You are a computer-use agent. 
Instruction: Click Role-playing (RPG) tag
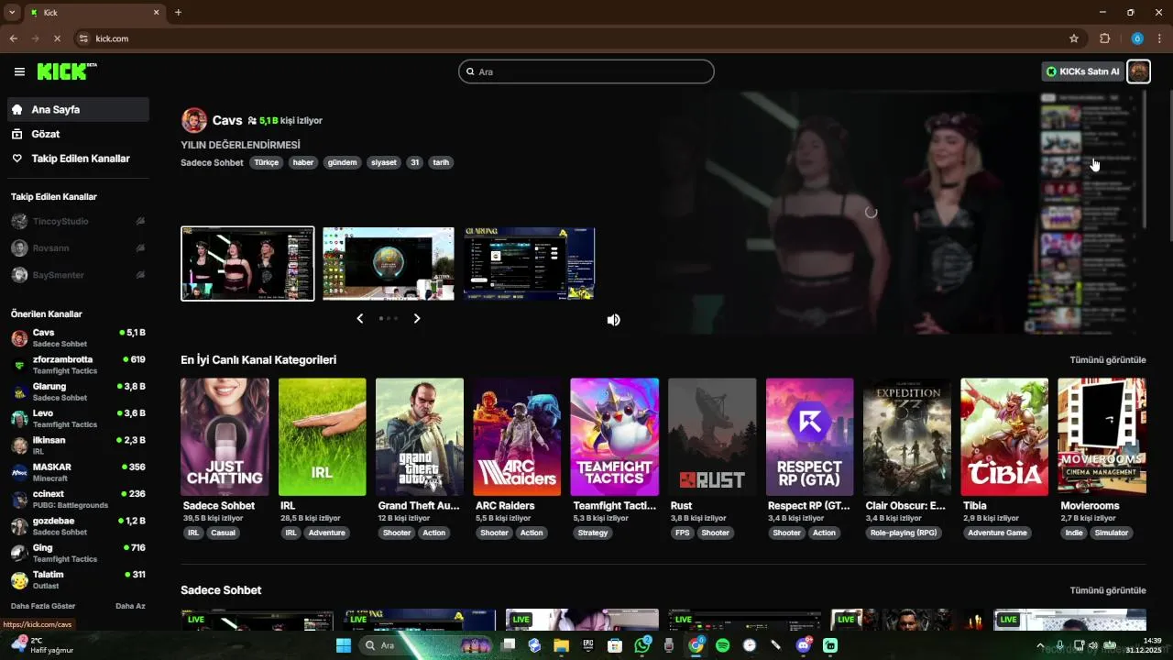(904, 533)
